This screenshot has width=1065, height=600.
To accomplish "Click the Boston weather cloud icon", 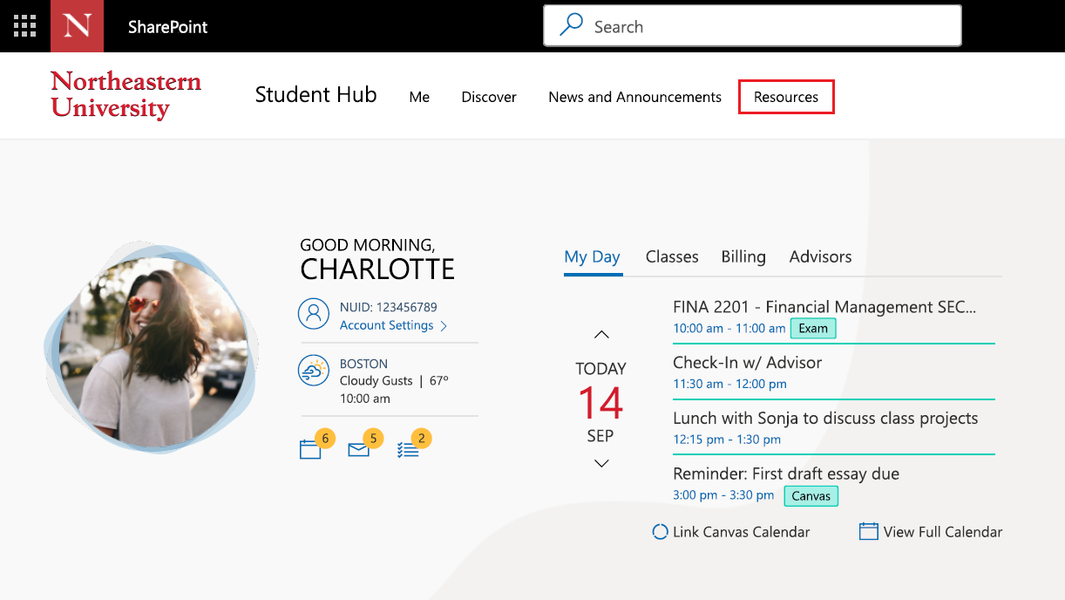I will coord(313,371).
